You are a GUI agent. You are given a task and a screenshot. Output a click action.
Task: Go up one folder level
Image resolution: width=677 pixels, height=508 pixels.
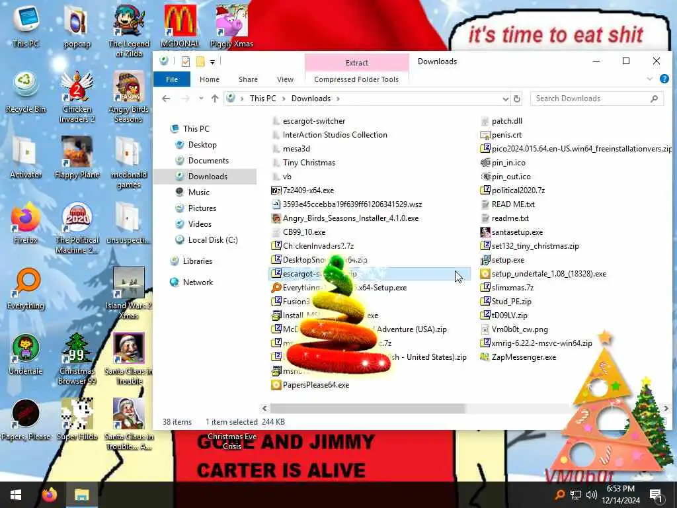coord(215,99)
